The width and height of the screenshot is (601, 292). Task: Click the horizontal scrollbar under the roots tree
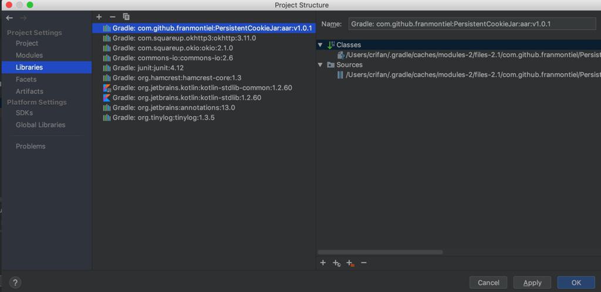click(x=380, y=252)
